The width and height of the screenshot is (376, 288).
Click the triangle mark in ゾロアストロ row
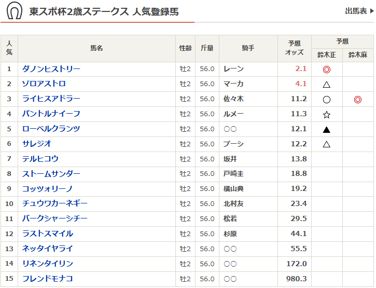coord(326,84)
